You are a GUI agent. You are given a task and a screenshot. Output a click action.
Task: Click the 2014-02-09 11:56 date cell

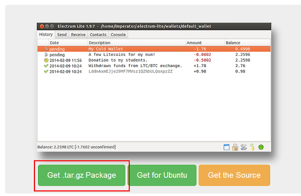click(66, 60)
